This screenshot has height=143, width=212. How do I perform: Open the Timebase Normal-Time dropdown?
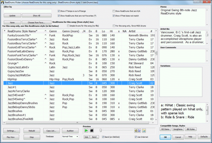pos(70,136)
